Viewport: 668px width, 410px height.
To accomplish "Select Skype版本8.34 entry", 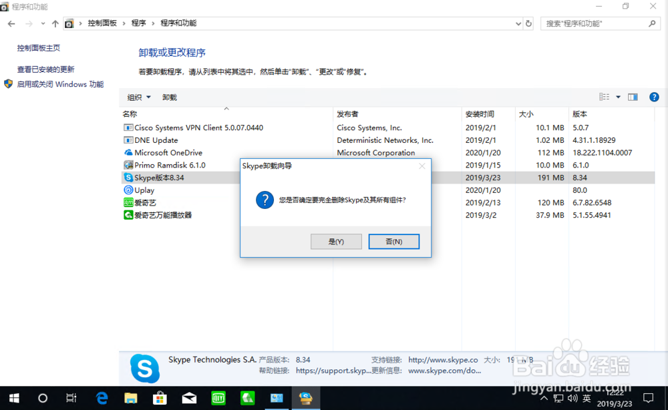I will 160,178.
